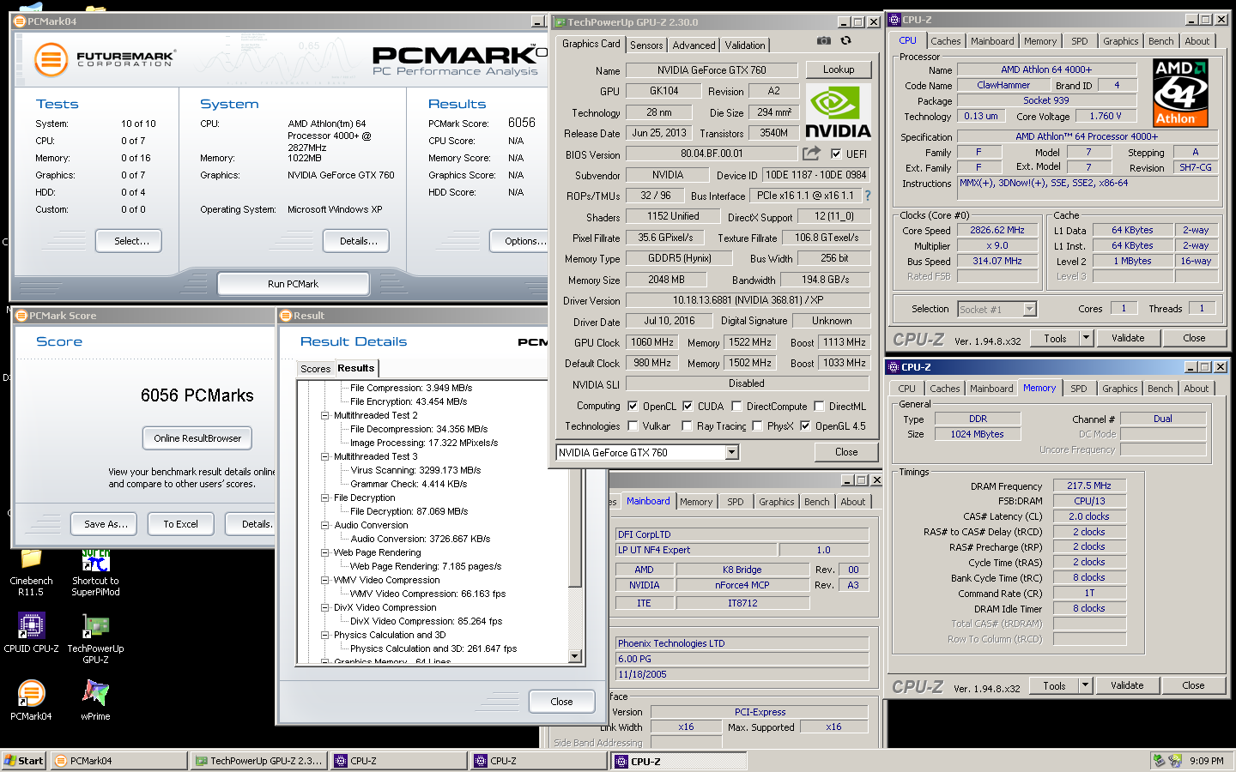1236x772 pixels.
Task: Open the Graphics tab in the middle CPU-Z window
Action: coord(776,502)
